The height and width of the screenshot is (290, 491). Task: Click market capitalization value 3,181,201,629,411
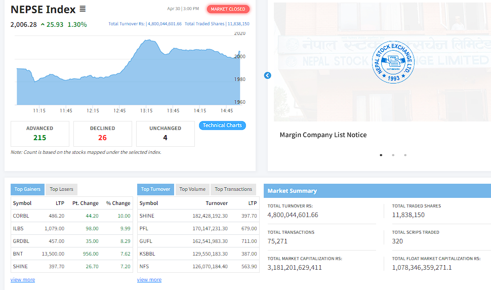pyautogui.click(x=295, y=267)
